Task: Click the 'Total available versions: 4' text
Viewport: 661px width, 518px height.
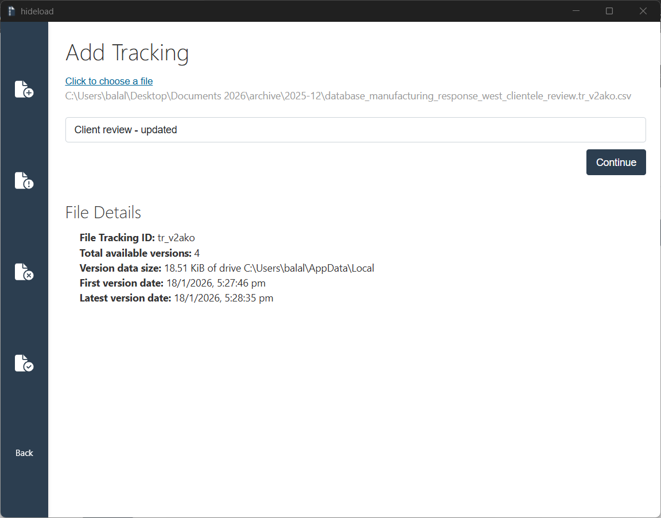Action: [139, 253]
